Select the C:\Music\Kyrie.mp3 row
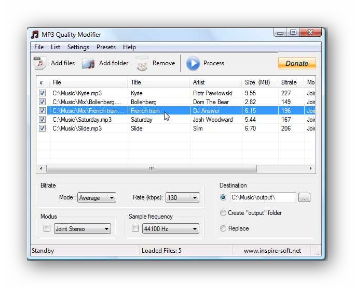Image resolution: width=355 pixels, height=288 pixels. (x=176, y=93)
